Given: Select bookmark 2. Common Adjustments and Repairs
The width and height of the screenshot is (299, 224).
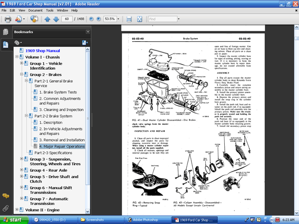Looking at the screenshot, I should click(60, 101).
